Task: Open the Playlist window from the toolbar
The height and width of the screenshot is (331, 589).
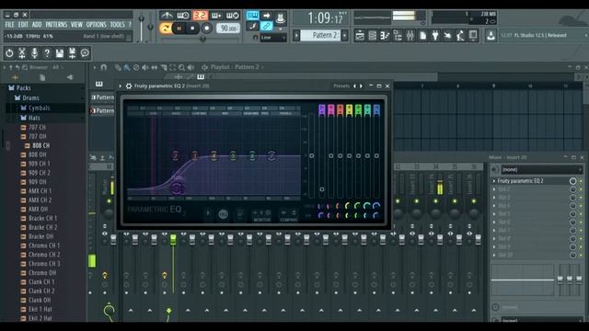Action: [360, 36]
